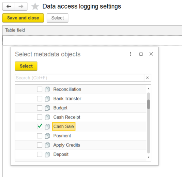Focus the Search (Ctrl+F) input field
Image resolution: width=182 pixels, height=177 pixels.
(79, 78)
